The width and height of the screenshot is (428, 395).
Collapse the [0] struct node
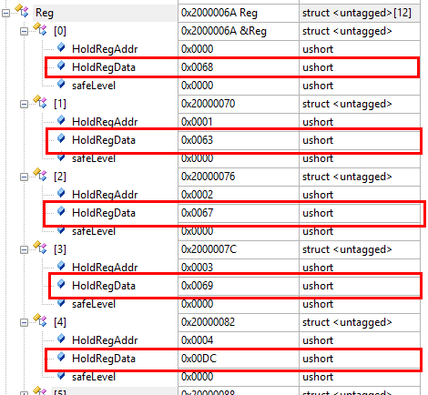pyautogui.click(x=24, y=31)
